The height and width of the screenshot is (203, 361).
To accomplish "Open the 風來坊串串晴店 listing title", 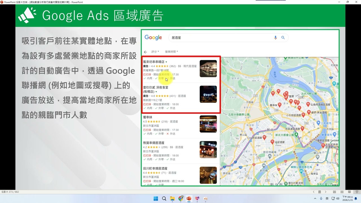I will (x=154, y=62).
